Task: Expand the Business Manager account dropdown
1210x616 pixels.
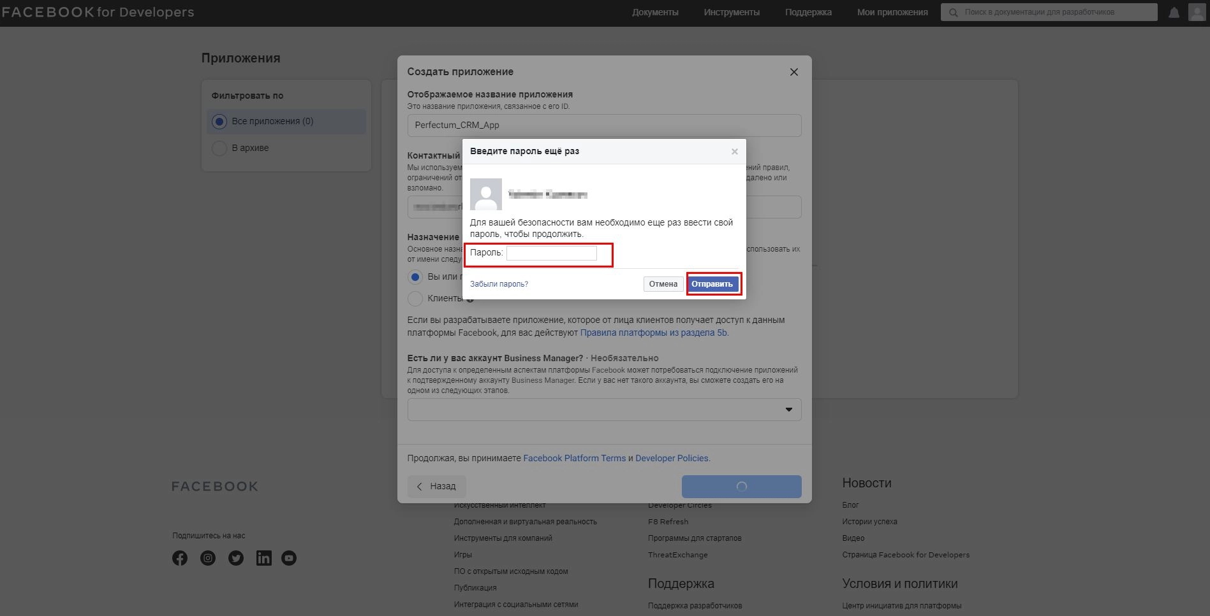Action: click(604, 410)
